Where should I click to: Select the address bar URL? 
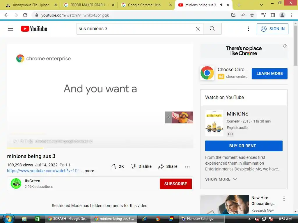coord(75,15)
